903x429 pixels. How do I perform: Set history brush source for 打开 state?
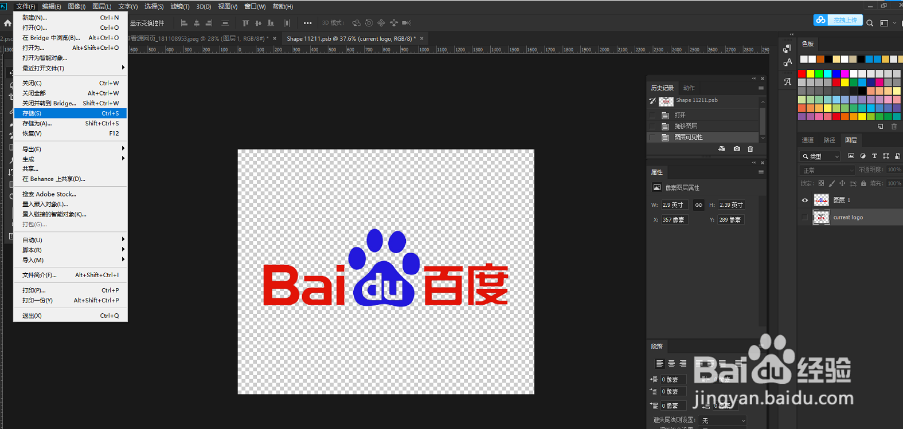coord(652,115)
